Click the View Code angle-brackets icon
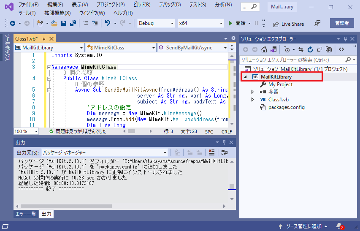The image size is (360, 231). click(341, 49)
